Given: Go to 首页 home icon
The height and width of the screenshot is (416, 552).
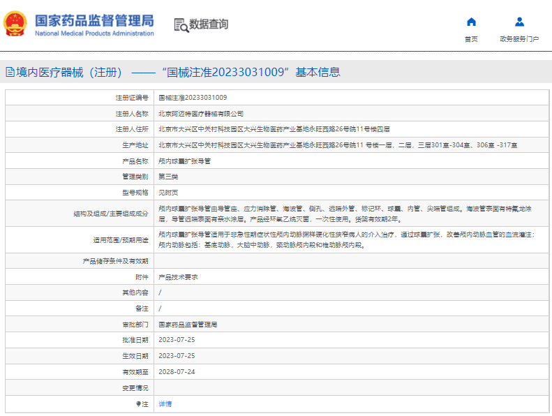Looking at the screenshot, I should [471, 22].
